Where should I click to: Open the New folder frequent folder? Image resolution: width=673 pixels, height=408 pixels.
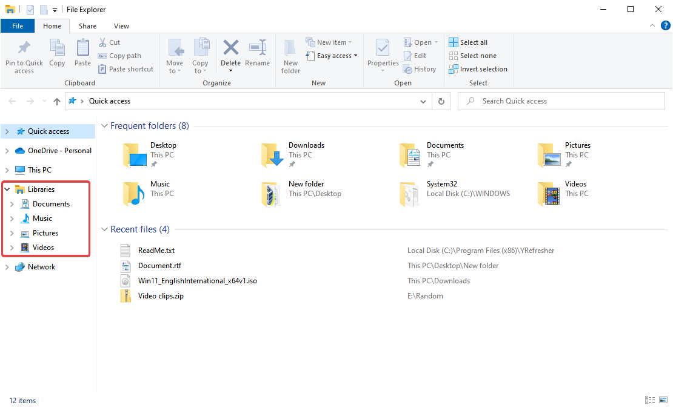pyautogui.click(x=302, y=193)
